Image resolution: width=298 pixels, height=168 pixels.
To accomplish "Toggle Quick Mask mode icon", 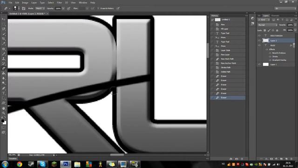I will 3,127.
